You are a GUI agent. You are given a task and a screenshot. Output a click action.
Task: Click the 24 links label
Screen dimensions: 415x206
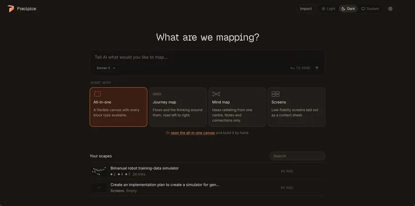pos(139,174)
